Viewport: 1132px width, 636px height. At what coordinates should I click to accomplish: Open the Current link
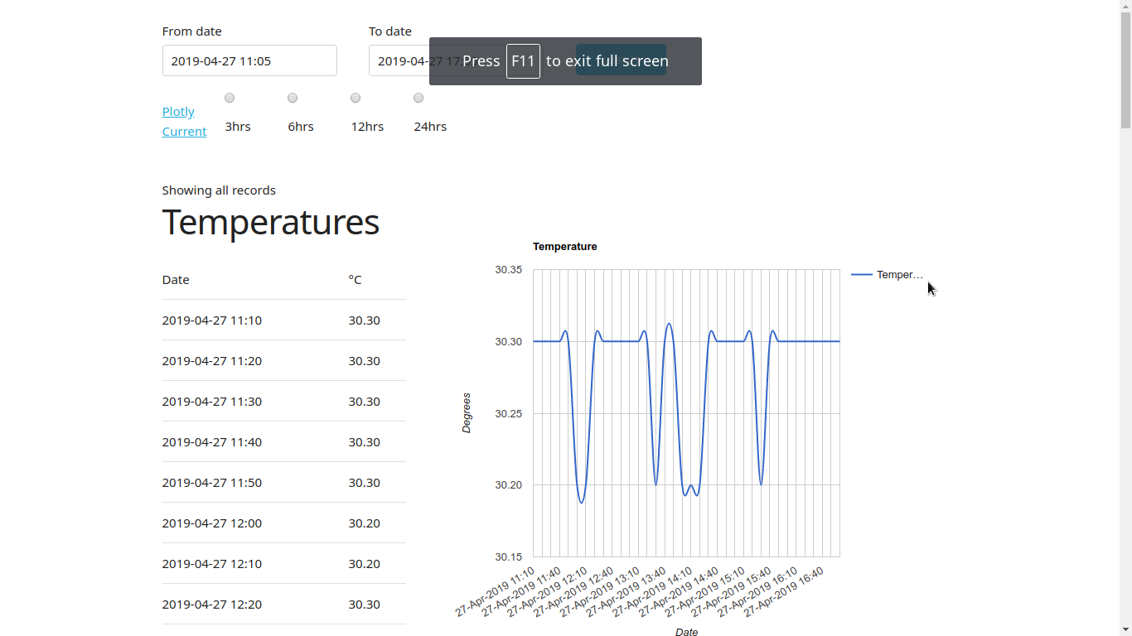click(184, 131)
